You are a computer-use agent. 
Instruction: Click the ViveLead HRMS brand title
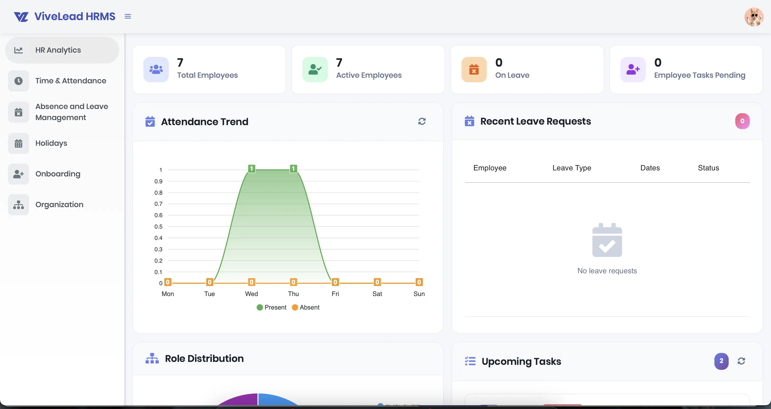click(75, 16)
